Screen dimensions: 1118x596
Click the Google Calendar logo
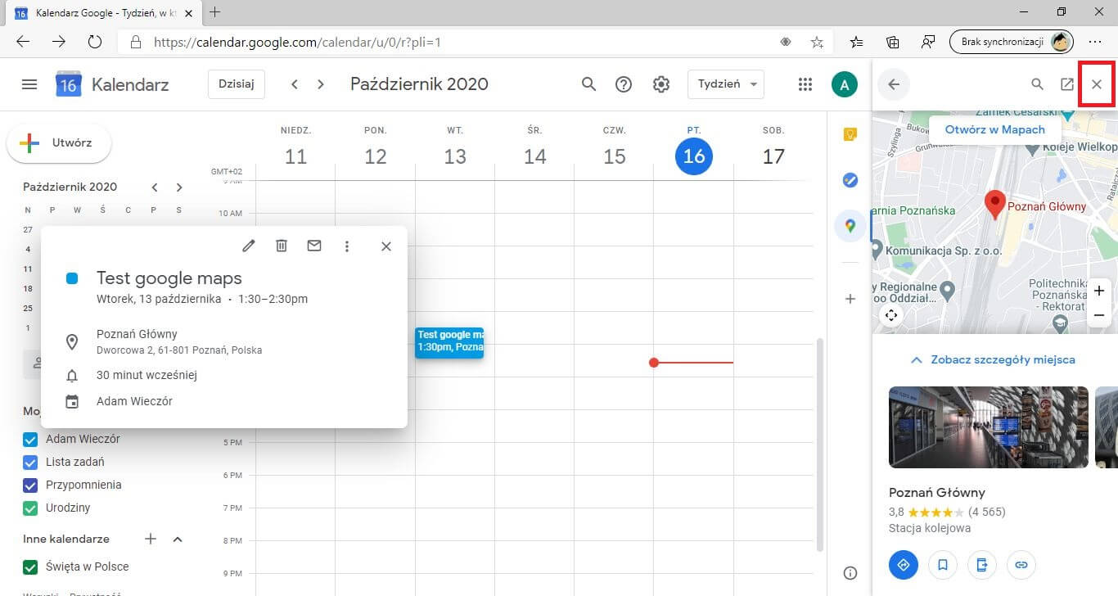click(x=69, y=84)
